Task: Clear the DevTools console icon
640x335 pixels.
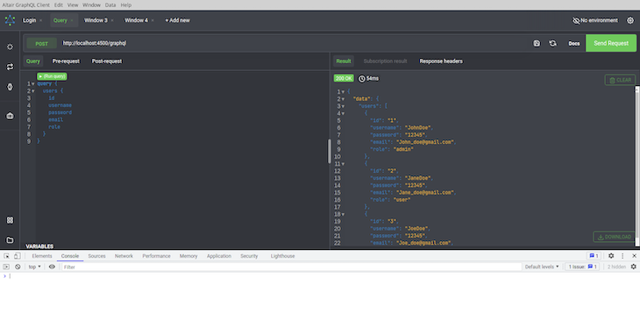Action: 18,267
